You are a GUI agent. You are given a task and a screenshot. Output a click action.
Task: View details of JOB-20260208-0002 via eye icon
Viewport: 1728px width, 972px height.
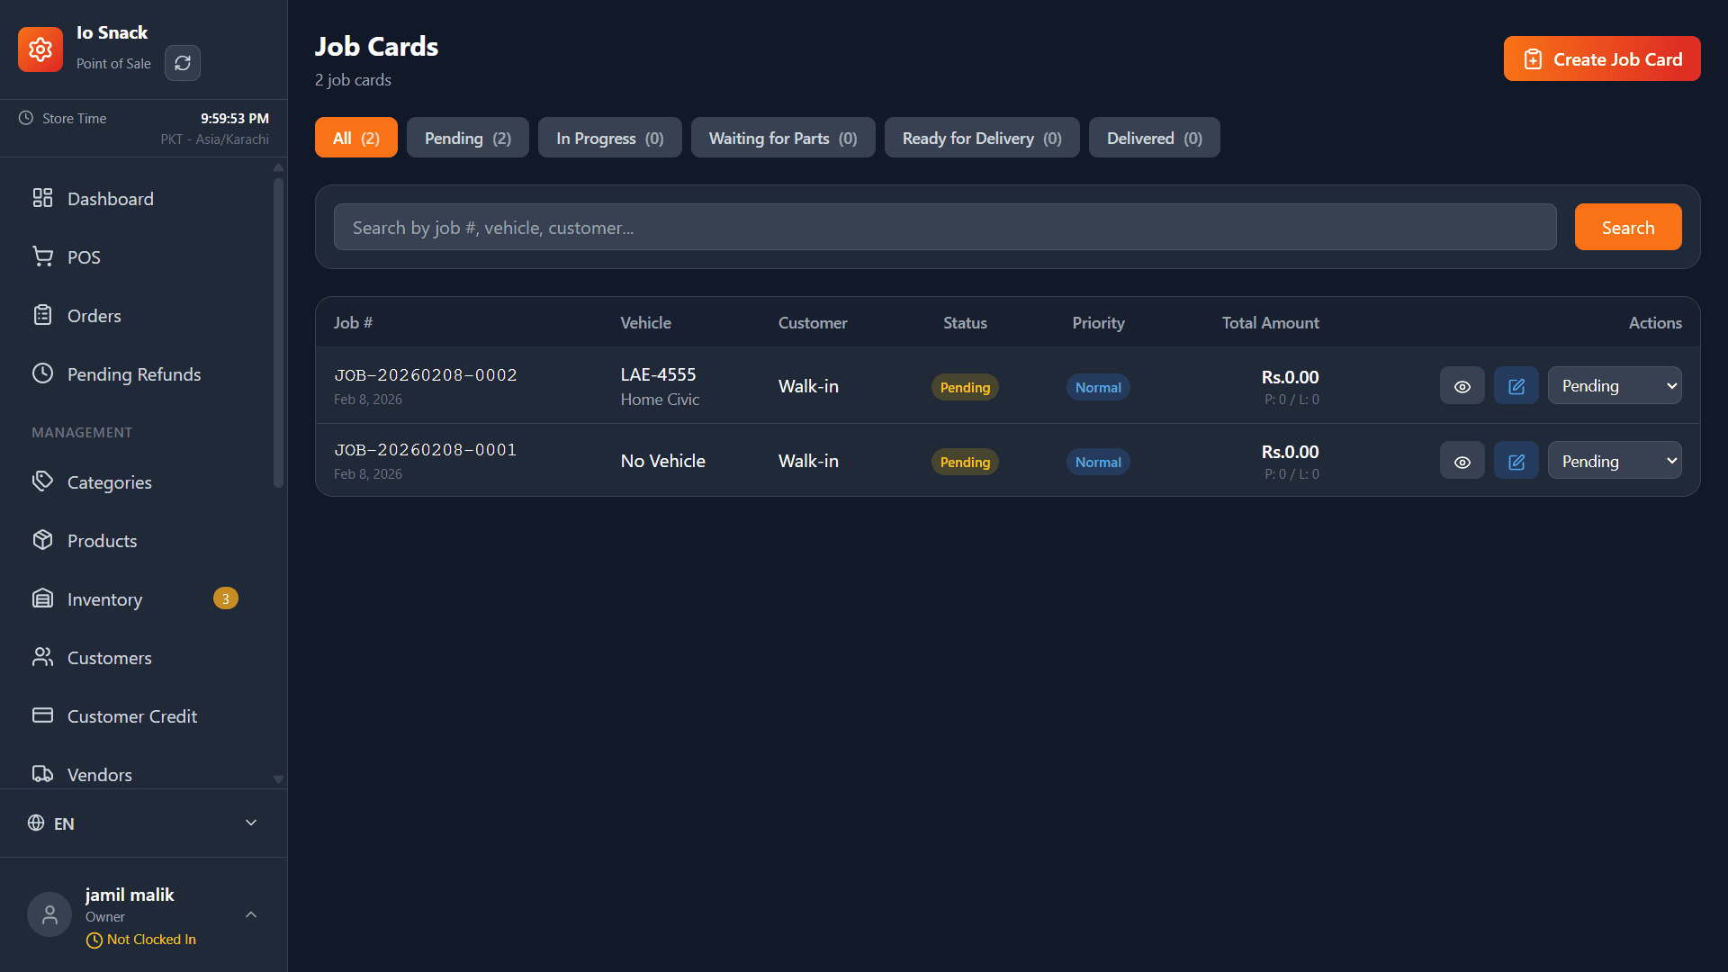point(1462,385)
